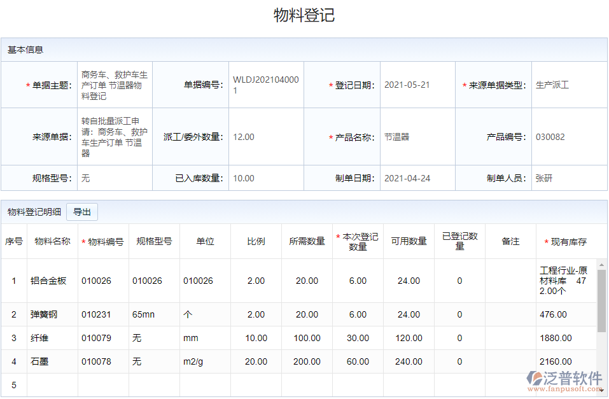Focus the 产品名称 field showing 节温器
609x399 pixels.
[x=418, y=137]
